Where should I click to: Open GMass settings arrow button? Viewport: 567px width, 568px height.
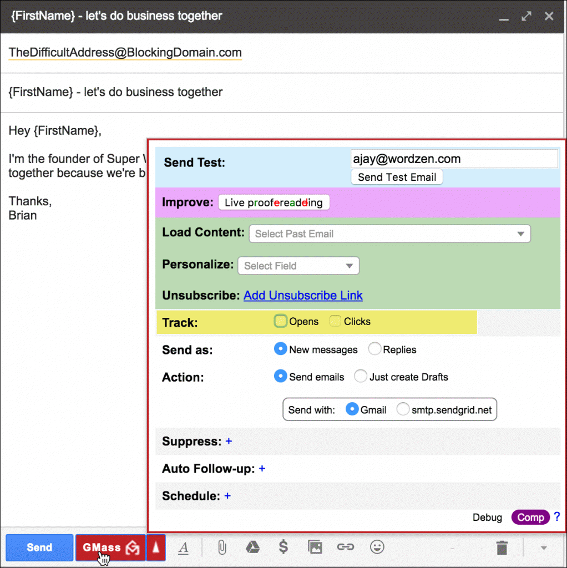(x=156, y=547)
